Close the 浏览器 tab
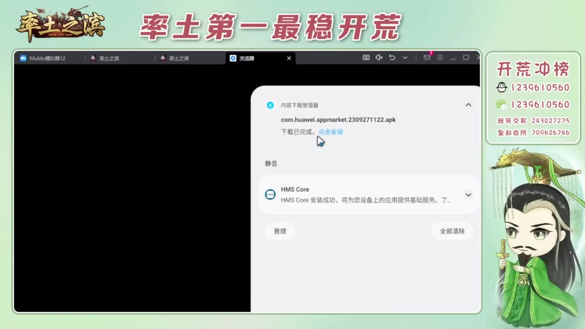 (x=289, y=58)
